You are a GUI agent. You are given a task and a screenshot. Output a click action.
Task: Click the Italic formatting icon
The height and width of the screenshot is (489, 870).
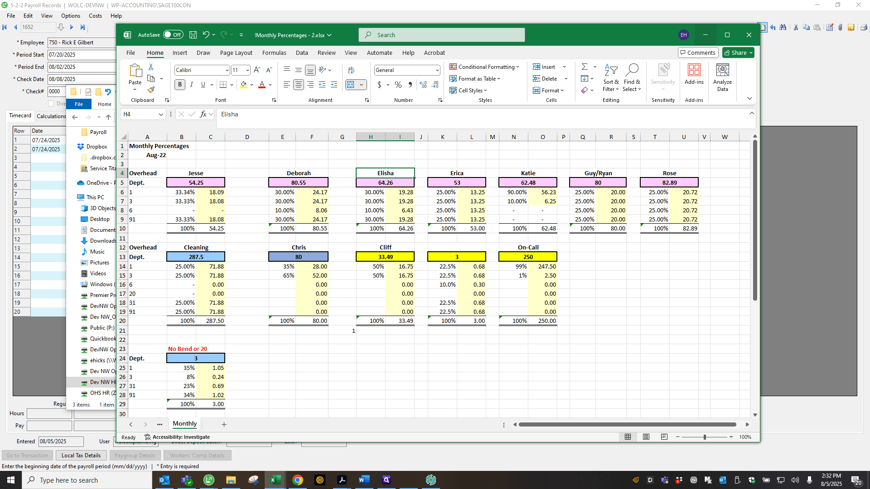[x=192, y=85]
